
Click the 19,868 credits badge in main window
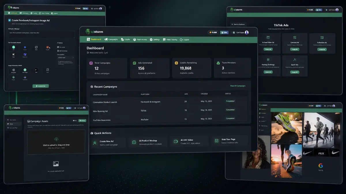pos(213,32)
